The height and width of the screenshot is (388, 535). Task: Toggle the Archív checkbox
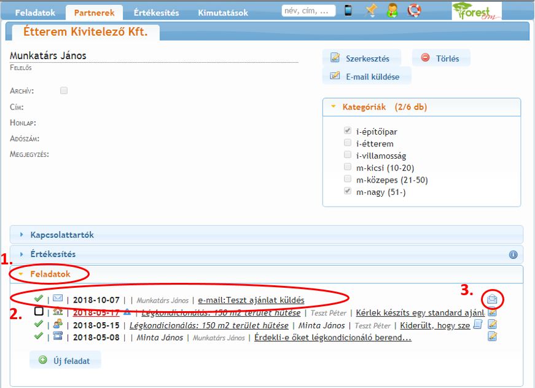click(64, 90)
